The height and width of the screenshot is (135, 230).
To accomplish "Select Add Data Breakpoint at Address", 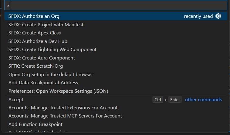I will coord(43,83).
